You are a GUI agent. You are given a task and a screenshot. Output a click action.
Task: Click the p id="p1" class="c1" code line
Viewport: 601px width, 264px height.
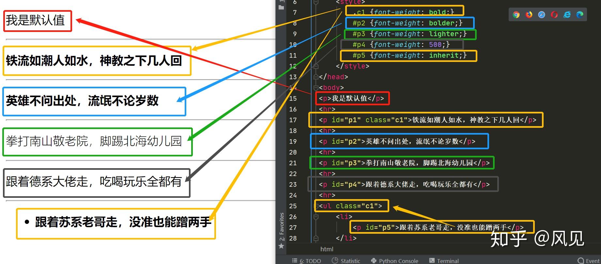click(427, 120)
